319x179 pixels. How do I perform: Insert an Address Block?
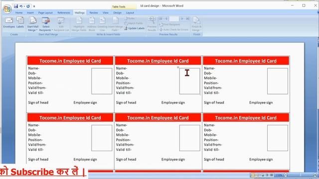pos(92,24)
